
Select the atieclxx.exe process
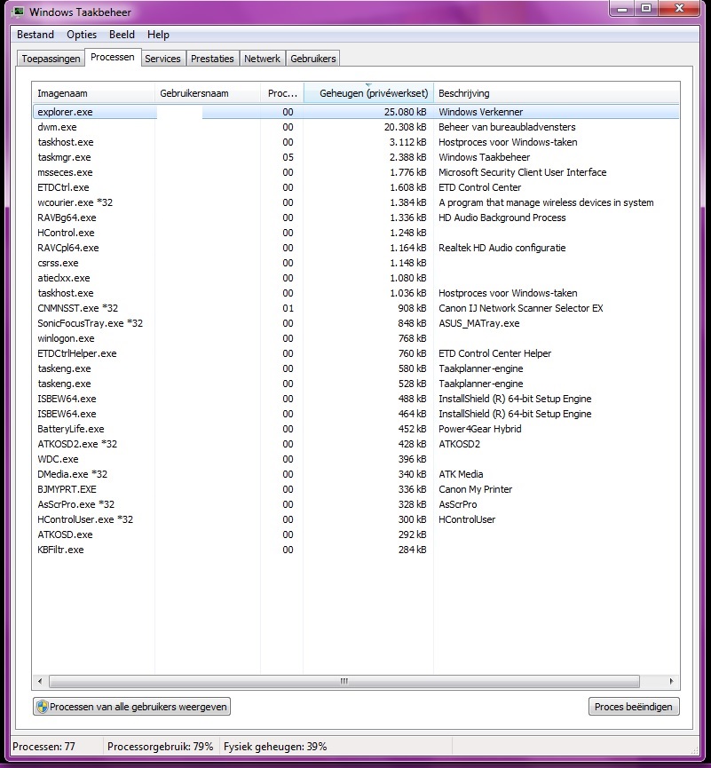[356, 278]
